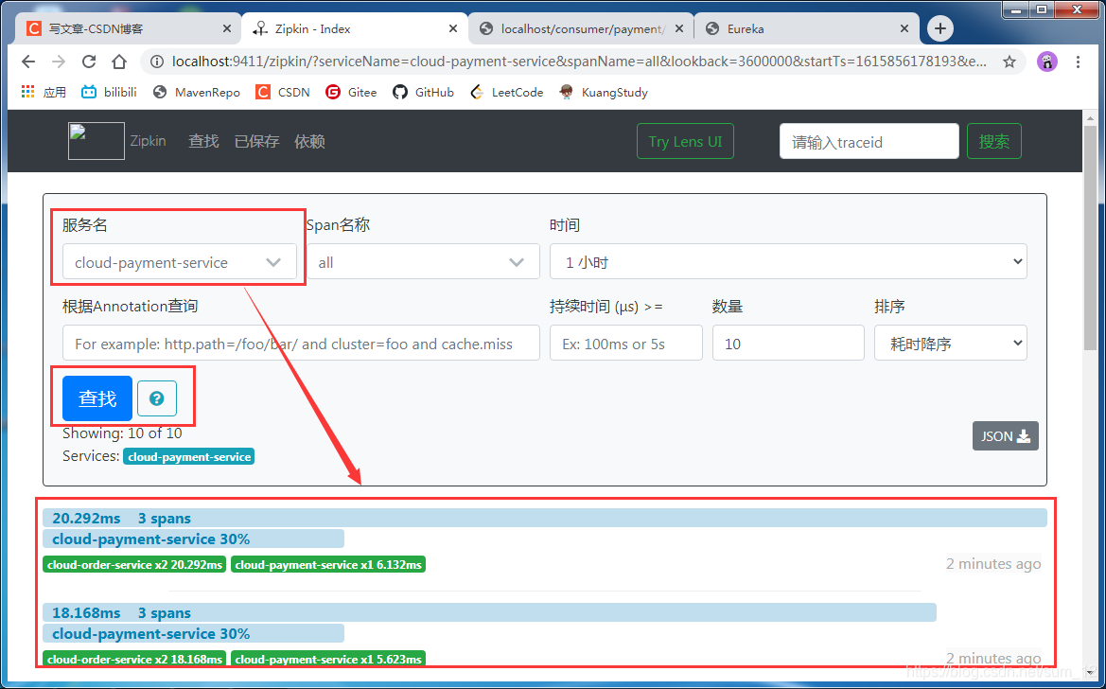Open the 18.168ms 3 spans trace
1106x689 pixels.
pyautogui.click(x=489, y=612)
